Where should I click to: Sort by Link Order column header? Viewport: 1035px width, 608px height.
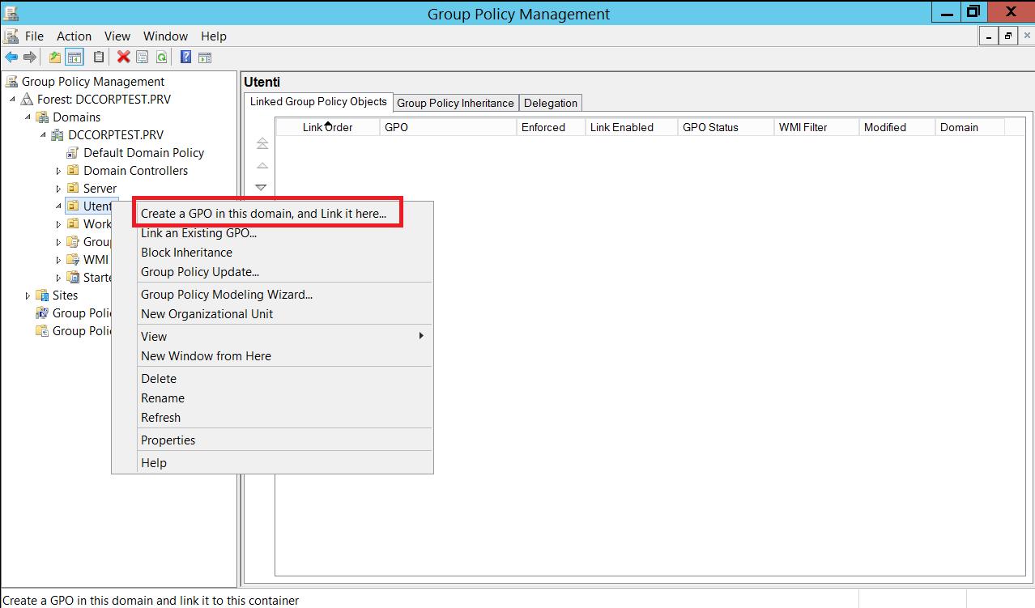pyautogui.click(x=327, y=127)
